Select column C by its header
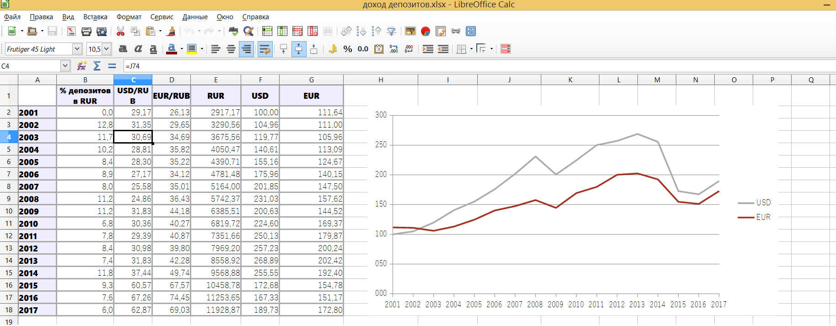This screenshot has height=326, width=836. [133, 80]
